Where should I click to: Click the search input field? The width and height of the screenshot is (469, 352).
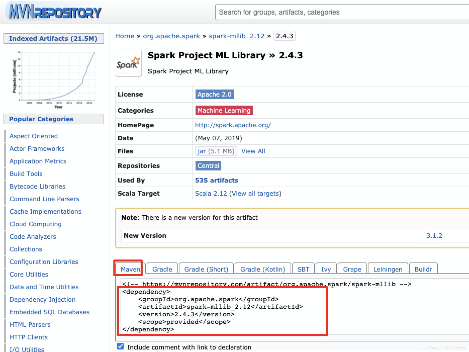(342, 12)
